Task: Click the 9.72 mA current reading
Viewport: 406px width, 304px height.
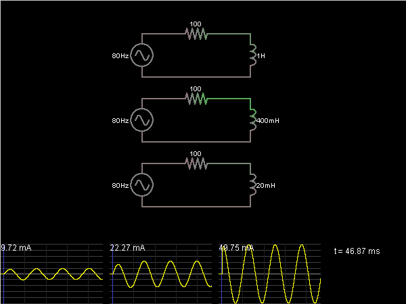Action: (x=16, y=248)
